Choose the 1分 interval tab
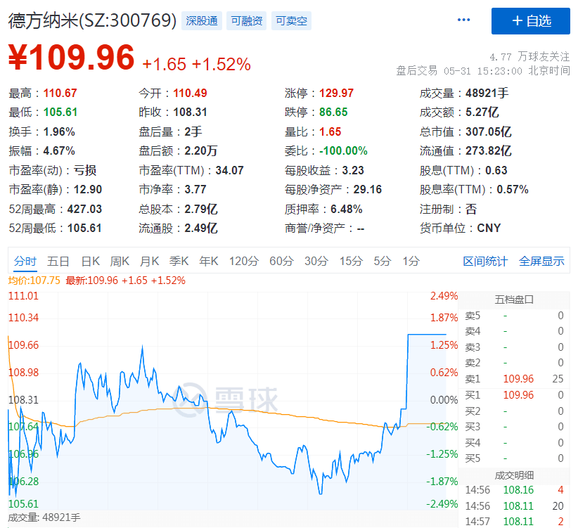Viewport: 578px width, 528px height. (411, 262)
